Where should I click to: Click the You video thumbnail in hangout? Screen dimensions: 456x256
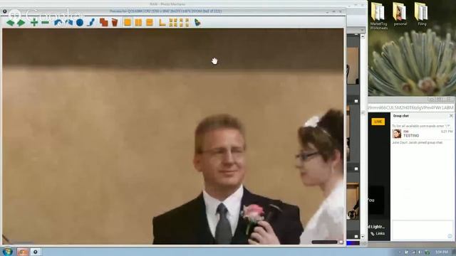pyautogui.click(x=376, y=201)
